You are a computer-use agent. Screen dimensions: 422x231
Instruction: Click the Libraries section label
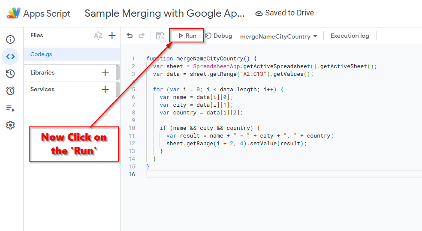tap(42, 72)
